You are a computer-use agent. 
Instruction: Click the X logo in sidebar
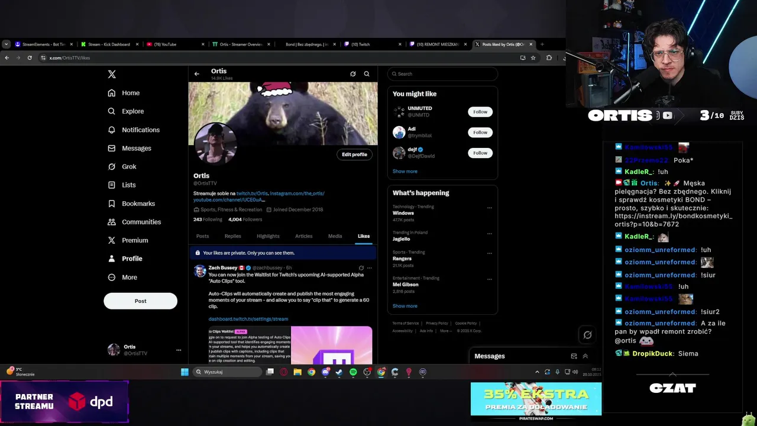point(112,74)
